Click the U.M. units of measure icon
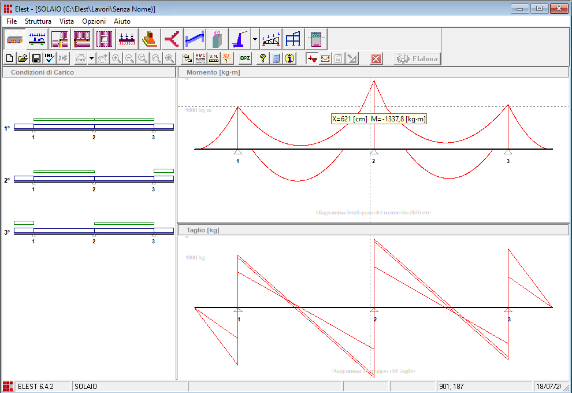Screen dimensions: 572x393 click(214, 58)
